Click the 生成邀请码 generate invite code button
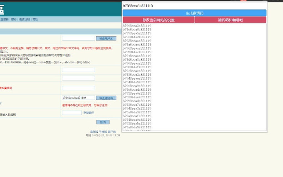 (194, 13)
